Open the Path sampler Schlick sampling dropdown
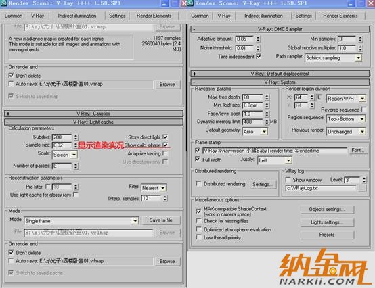The height and width of the screenshot is (288, 375). pyautogui.click(x=334, y=58)
